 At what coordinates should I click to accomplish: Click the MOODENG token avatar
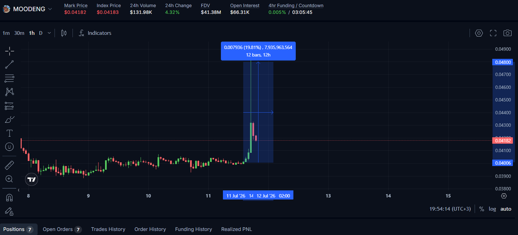coord(6,9)
